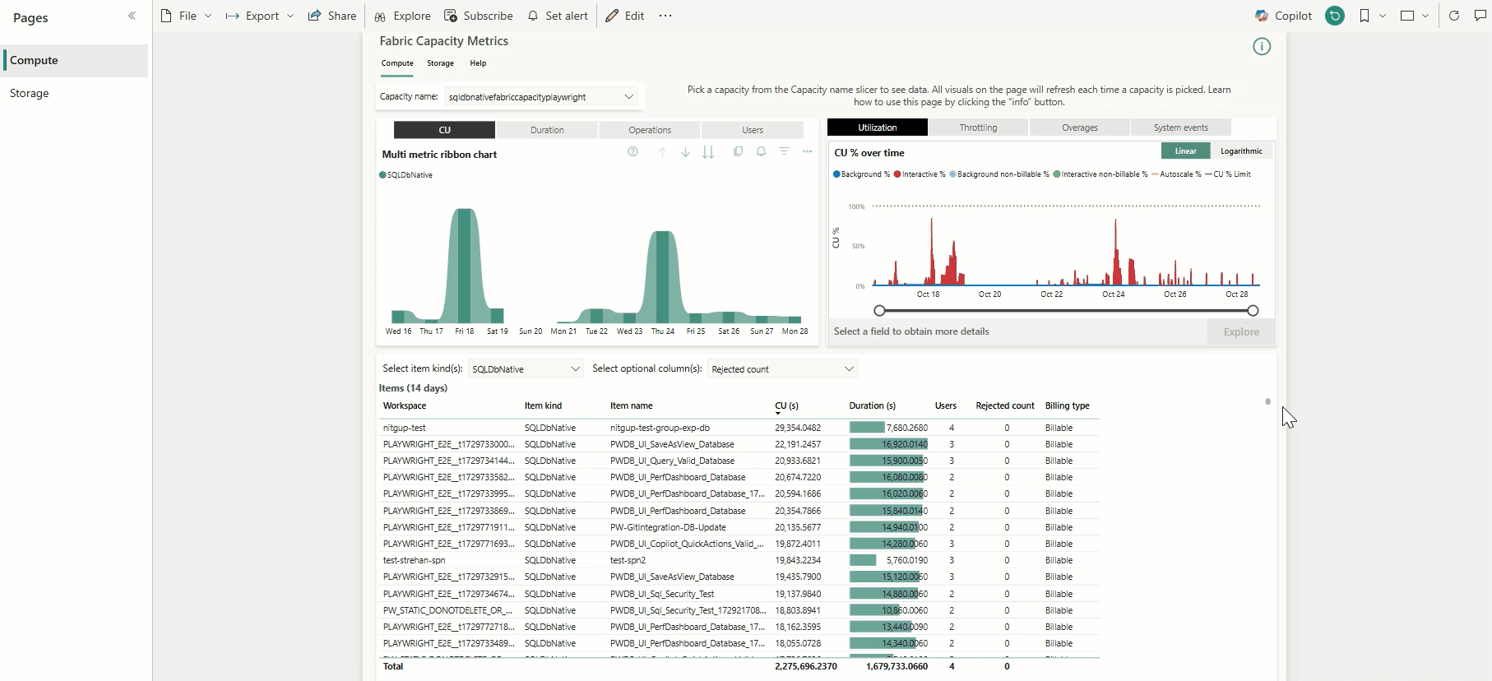Click SQLDbNative legend in ribbon chart
The image size is (1492, 681).
[x=405, y=175]
